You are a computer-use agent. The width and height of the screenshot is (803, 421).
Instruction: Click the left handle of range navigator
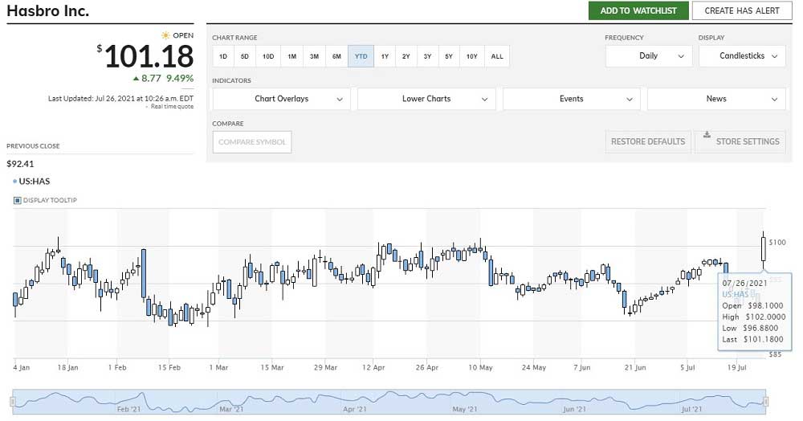[14, 402]
